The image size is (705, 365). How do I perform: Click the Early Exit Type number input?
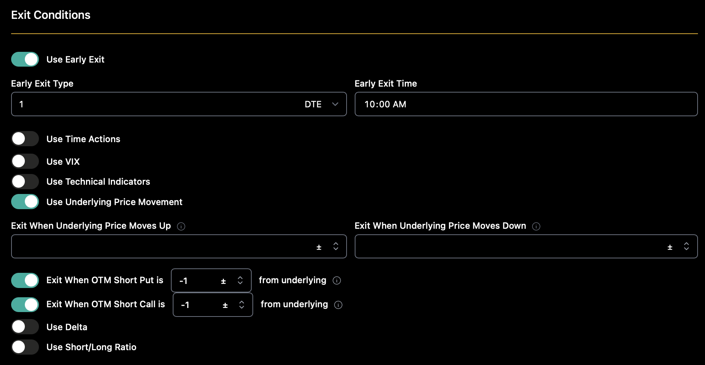coord(148,104)
